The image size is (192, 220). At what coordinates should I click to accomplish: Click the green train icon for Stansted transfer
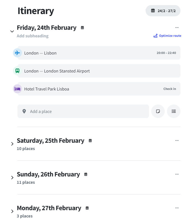(x=17, y=71)
